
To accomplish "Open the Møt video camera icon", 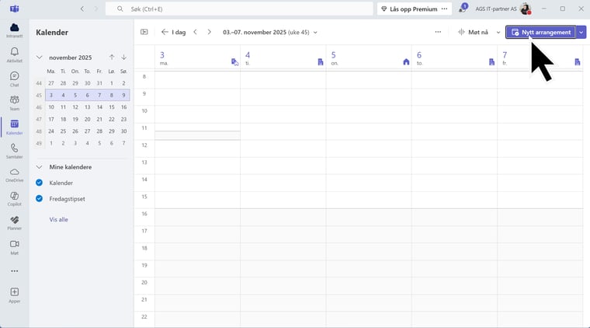I will click(x=14, y=246).
